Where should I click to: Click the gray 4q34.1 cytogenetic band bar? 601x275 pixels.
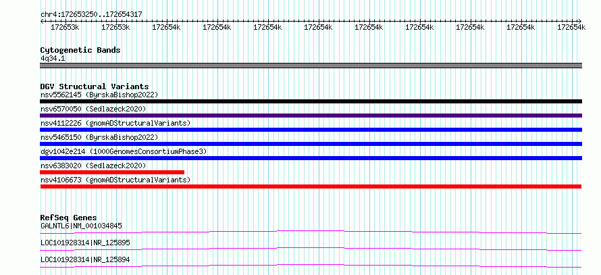(311, 66)
